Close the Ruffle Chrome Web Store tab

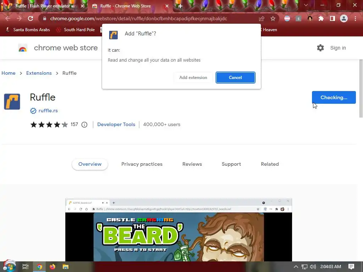coord(167,6)
